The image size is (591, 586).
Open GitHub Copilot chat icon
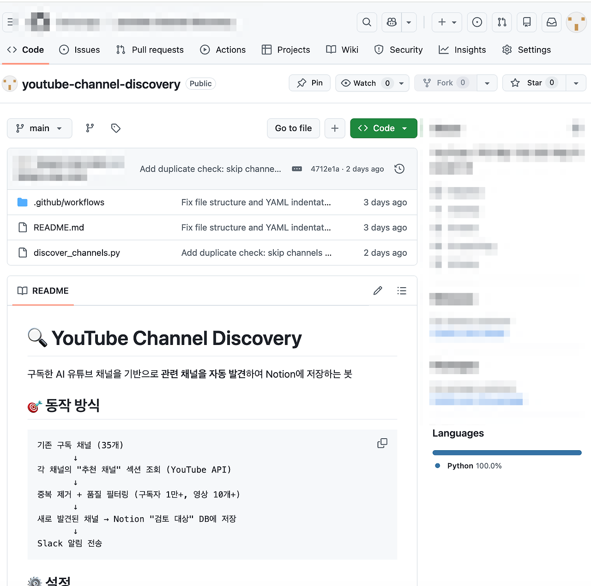(392, 22)
